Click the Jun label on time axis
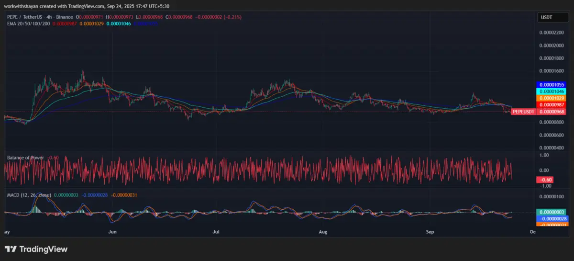574x261 pixels. 113,231
